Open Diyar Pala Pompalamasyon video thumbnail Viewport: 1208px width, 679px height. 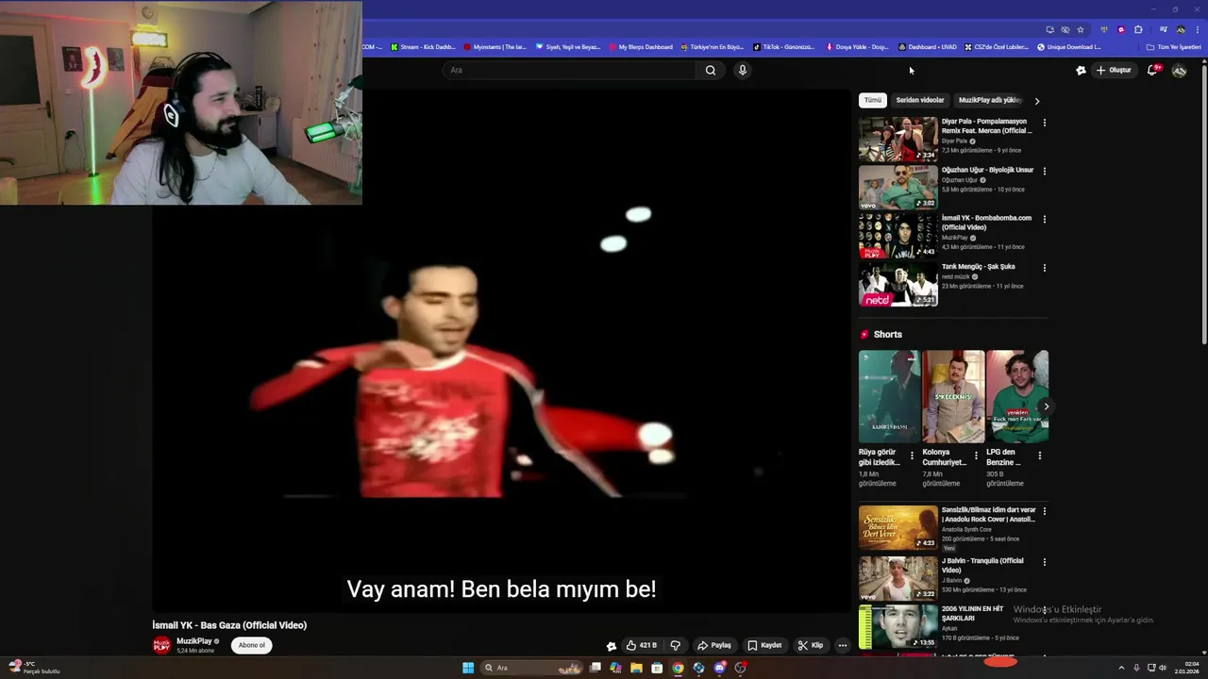pyautogui.click(x=898, y=140)
